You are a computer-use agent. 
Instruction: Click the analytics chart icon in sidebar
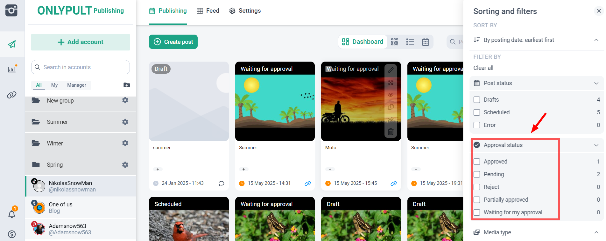12,69
